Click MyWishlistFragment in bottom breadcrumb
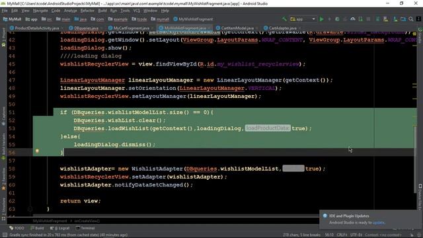 click(50, 221)
